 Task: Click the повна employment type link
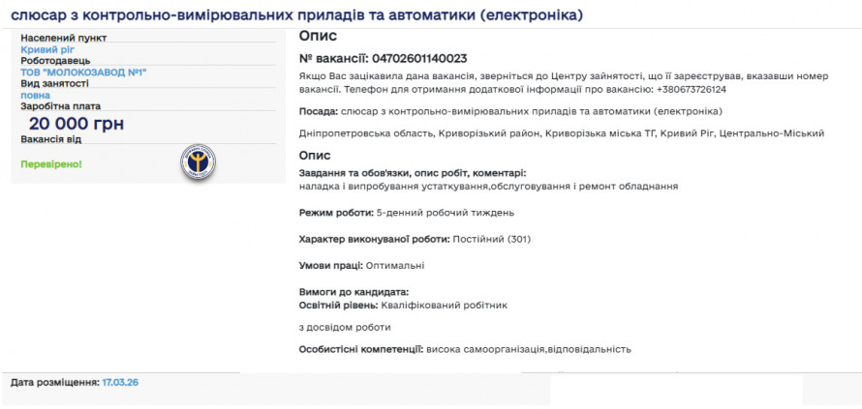[x=36, y=95]
